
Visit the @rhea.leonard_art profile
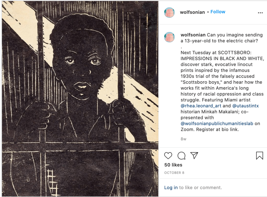201,106
